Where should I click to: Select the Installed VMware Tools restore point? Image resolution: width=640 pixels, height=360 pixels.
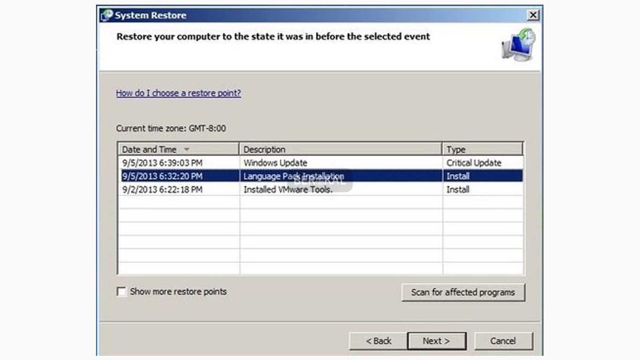coord(288,190)
